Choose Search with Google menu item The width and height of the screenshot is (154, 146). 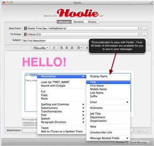(x=62, y=86)
